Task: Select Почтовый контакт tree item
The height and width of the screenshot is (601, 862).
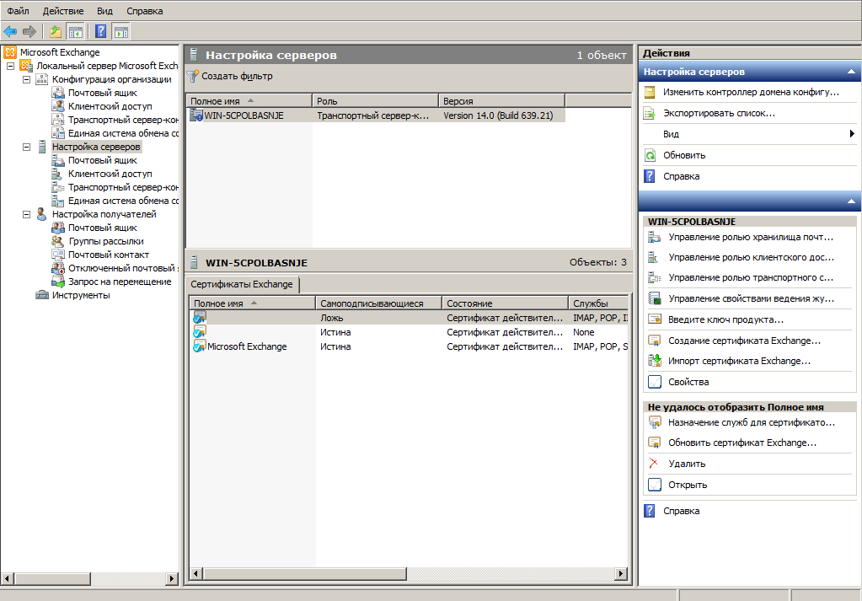Action: [x=109, y=255]
